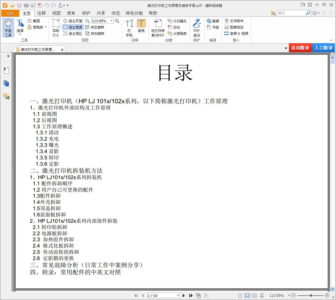Open the advanced search folder icon
This screenshot has width=336, height=300.
pyautogui.click(x=273, y=13)
